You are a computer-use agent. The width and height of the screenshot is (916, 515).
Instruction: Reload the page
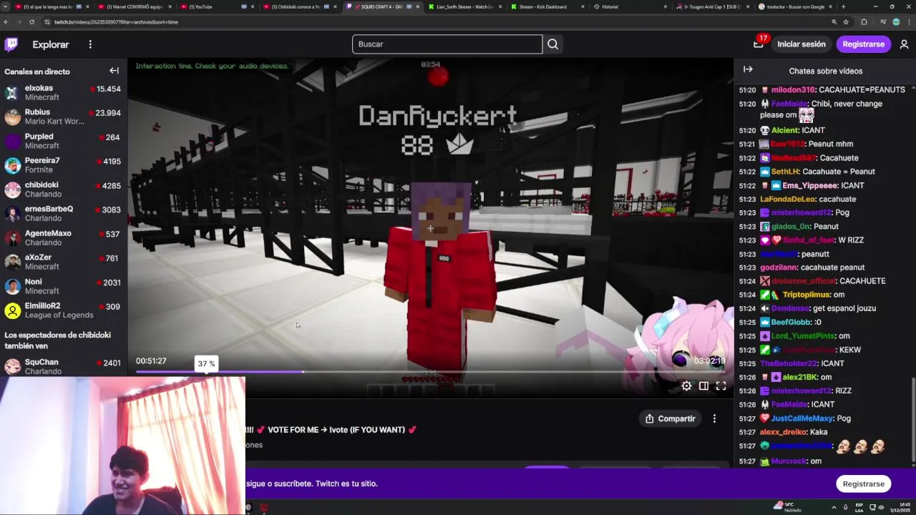(x=32, y=22)
